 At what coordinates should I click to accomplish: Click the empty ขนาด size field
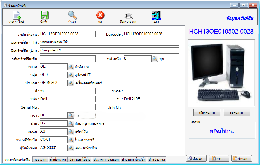152,91
